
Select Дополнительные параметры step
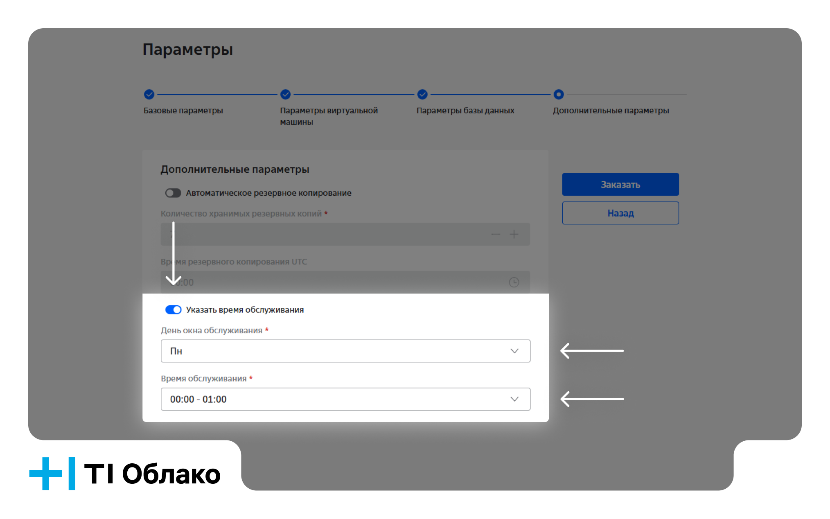611,111
